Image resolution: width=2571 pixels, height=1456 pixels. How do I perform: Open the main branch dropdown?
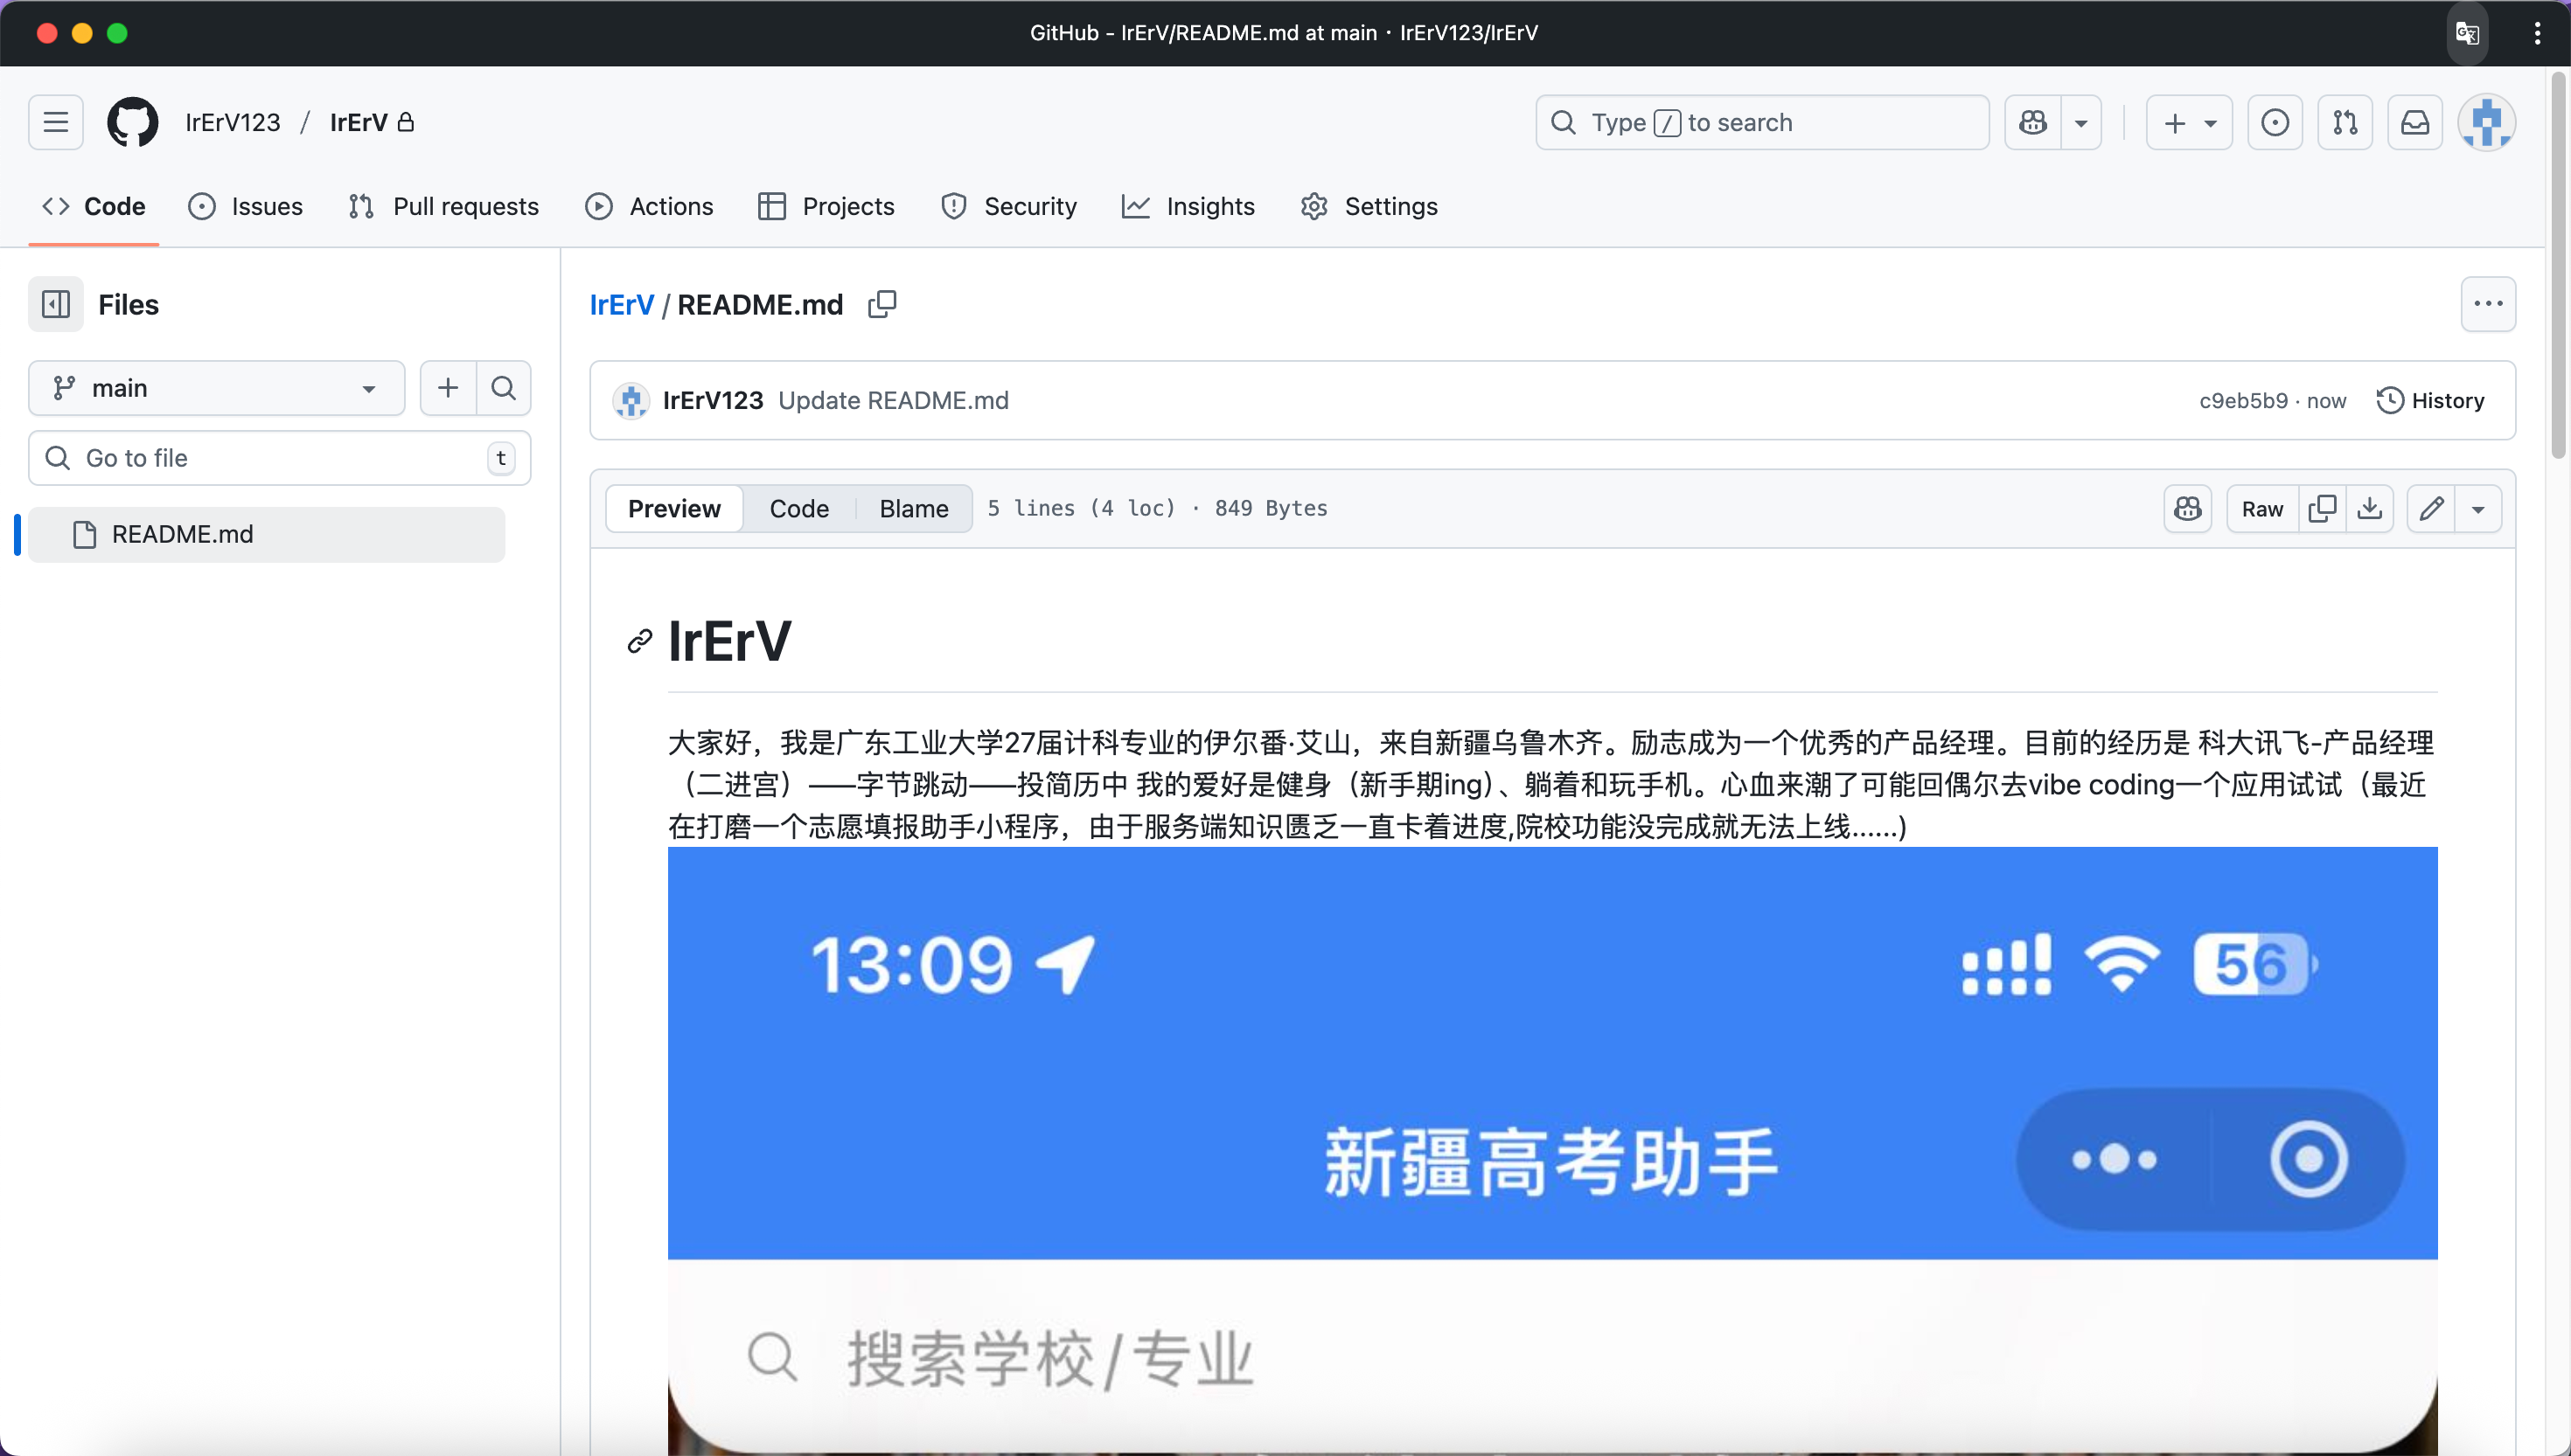(216, 388)
